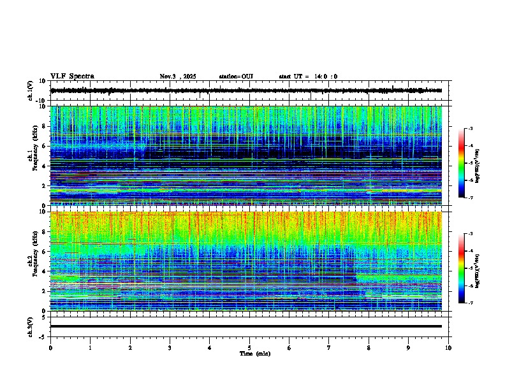The width and height of the screenshot is (505, 390).
Task: Click inside the ch.1 spectrogram panel
Action: click(x=246, y=155)
